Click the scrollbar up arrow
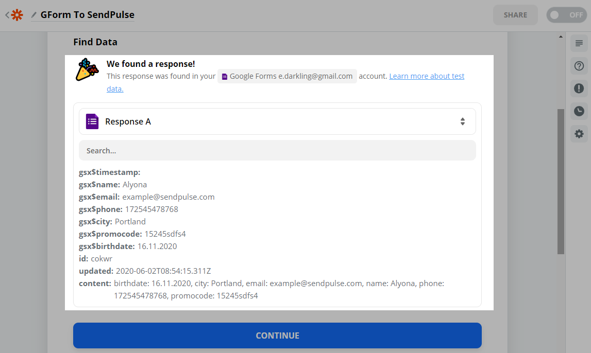This screenshot has width=591, height=353. [x=561, y=37]
